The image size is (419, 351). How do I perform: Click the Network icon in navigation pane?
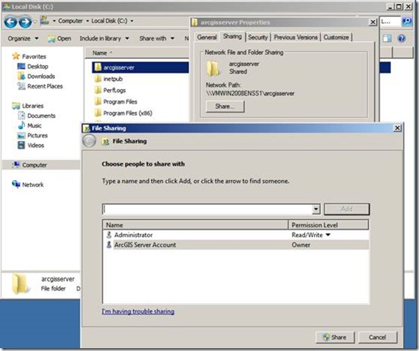pyautogui.click(x=16, y=184)
